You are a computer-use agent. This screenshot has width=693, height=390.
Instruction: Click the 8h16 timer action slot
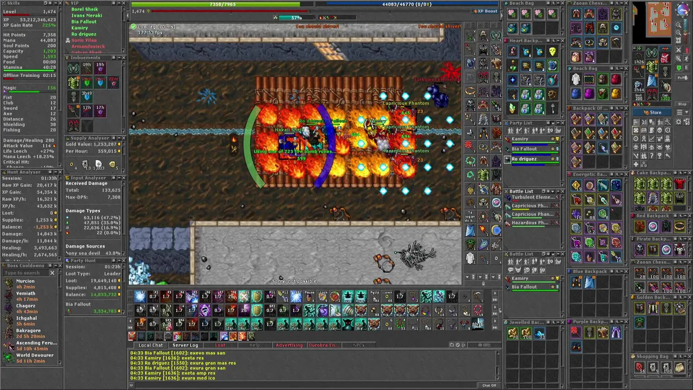pos(478,324)
